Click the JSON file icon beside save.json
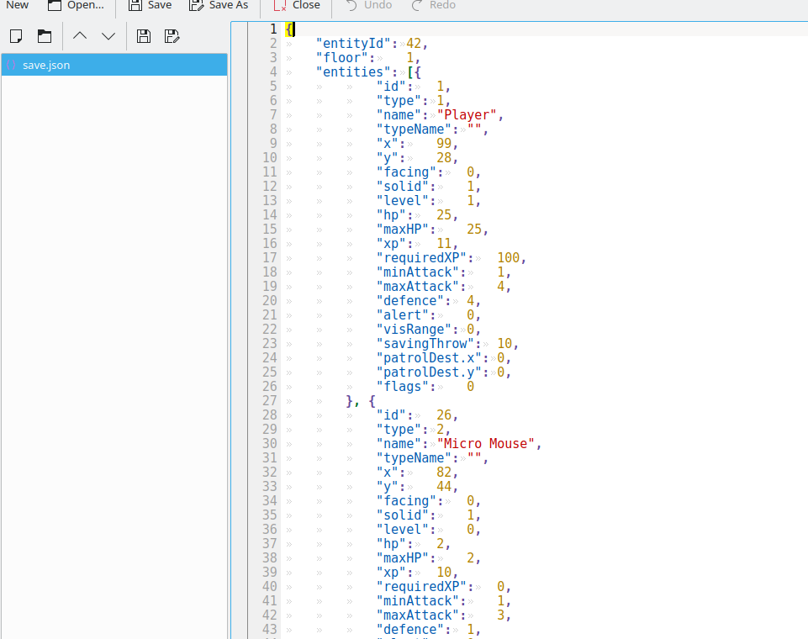 click(x=12, y=65)
